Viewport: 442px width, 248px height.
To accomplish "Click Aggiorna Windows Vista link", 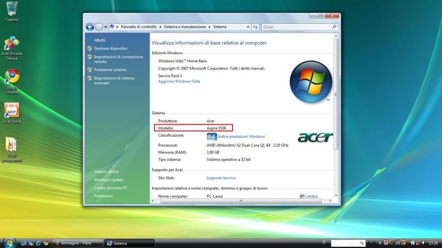I will [179, 82].
